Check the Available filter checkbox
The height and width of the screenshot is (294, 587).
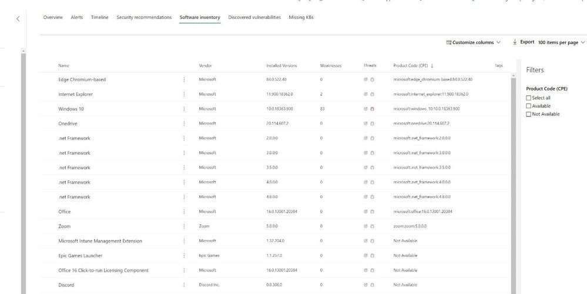tap(529, 106)
